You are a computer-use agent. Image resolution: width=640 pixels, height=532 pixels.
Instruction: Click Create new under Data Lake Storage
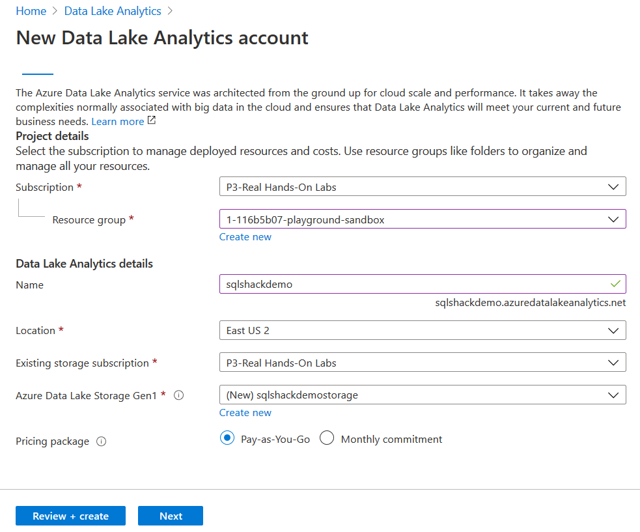(245, 413)
